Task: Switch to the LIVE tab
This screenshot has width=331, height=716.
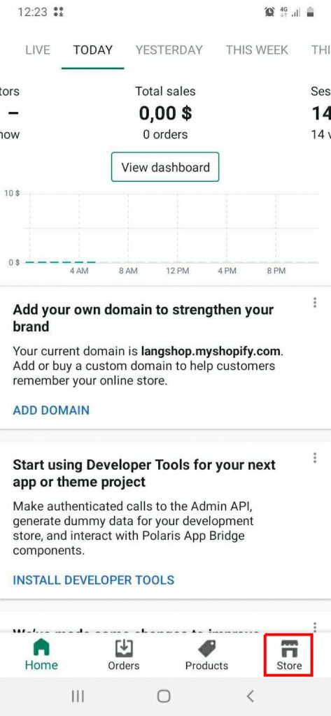Action: [x=38, y=50]
